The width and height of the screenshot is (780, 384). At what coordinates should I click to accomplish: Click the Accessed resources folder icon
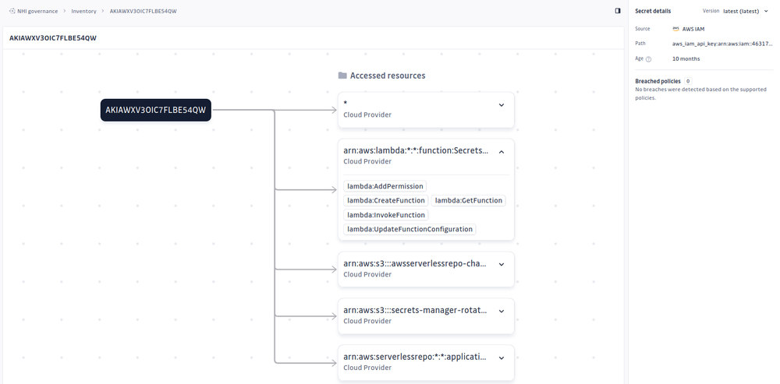pos(342,76)
